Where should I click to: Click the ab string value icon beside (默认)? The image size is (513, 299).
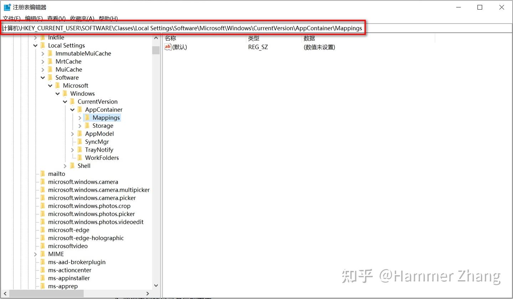168,47
